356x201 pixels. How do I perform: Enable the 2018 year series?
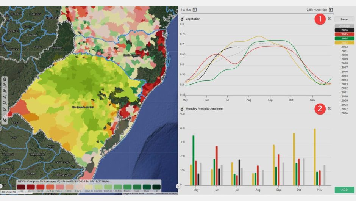[344, 63]
